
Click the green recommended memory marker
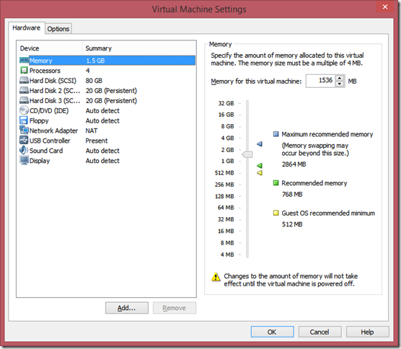coord(260,166)
